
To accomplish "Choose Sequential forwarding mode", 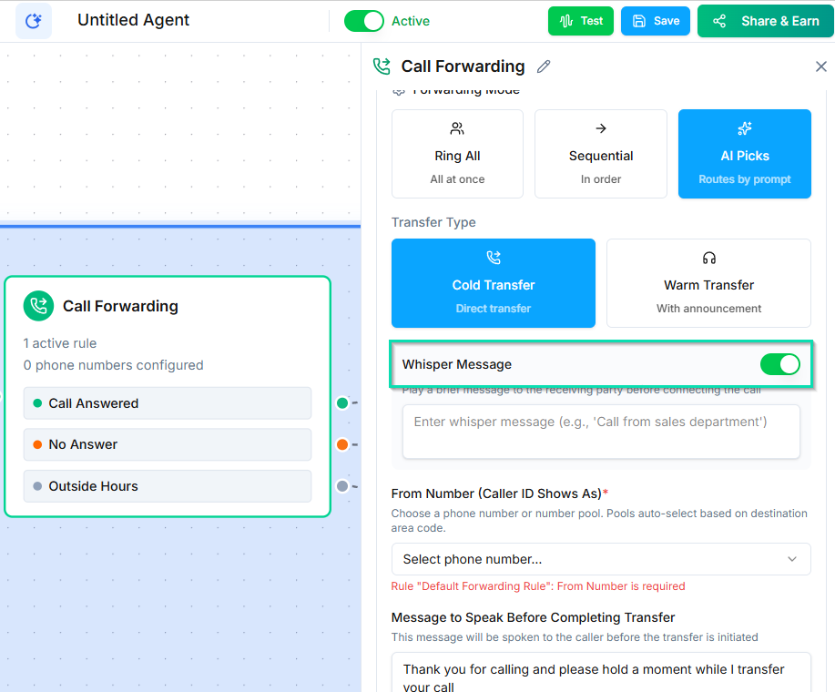I will pos(600,154).
